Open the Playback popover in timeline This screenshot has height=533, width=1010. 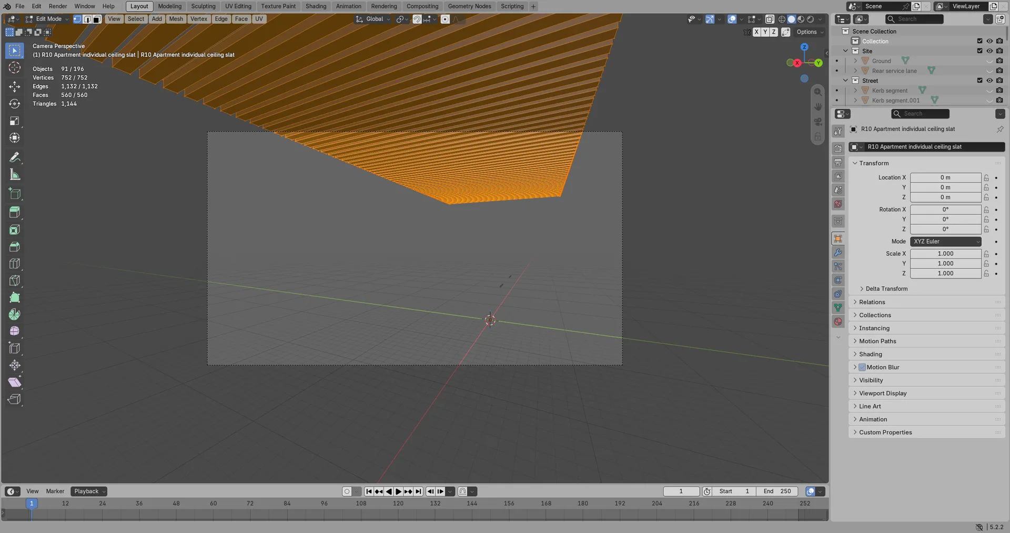pos(89,491)
